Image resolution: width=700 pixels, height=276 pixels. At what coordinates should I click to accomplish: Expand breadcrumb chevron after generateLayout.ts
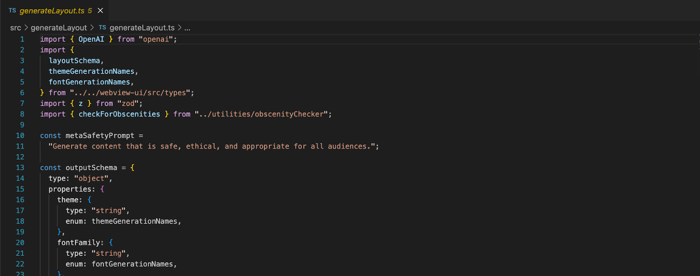tap(179, 28)
